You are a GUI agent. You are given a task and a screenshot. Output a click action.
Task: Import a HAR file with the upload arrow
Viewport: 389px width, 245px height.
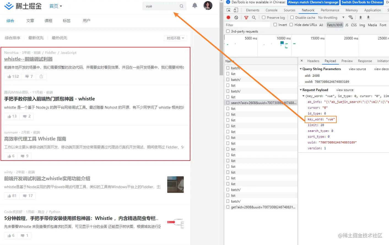pos(360,17)
